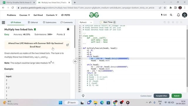Screen dimensions: 188x106
Task: Open the Windows Start menu
Action: click(61, 103)
